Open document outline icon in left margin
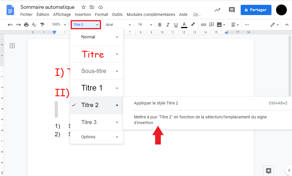292x176 pixels. tap(12, 45)
